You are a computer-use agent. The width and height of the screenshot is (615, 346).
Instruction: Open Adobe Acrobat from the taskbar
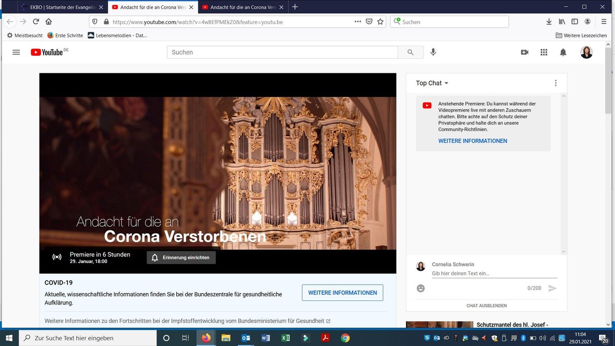[325, 338]
